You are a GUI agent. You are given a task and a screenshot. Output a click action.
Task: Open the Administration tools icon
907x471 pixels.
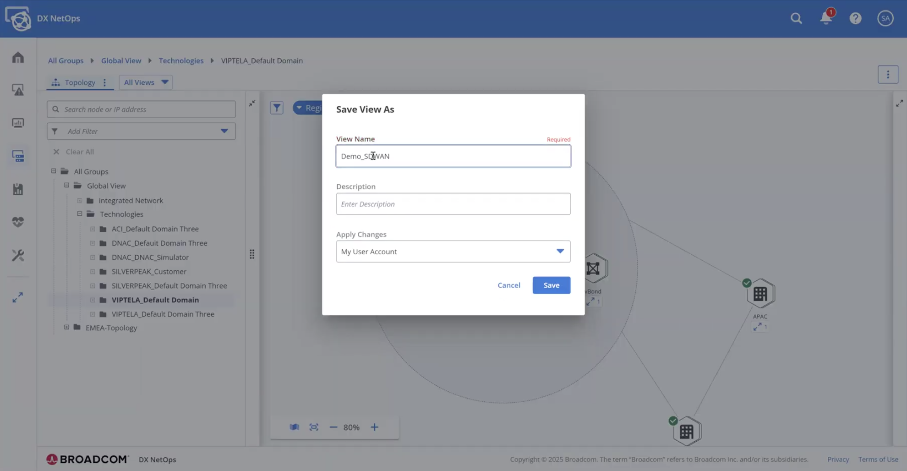coord(18,255)
